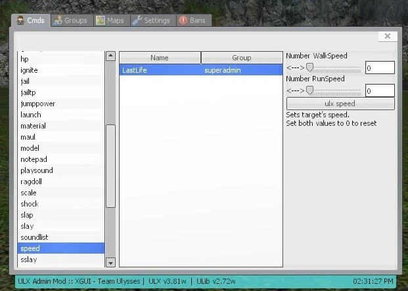The width and height of the screenshot is (408, 291).
Task: Focus the RunSpeed number field
Action: pos(379,90)
